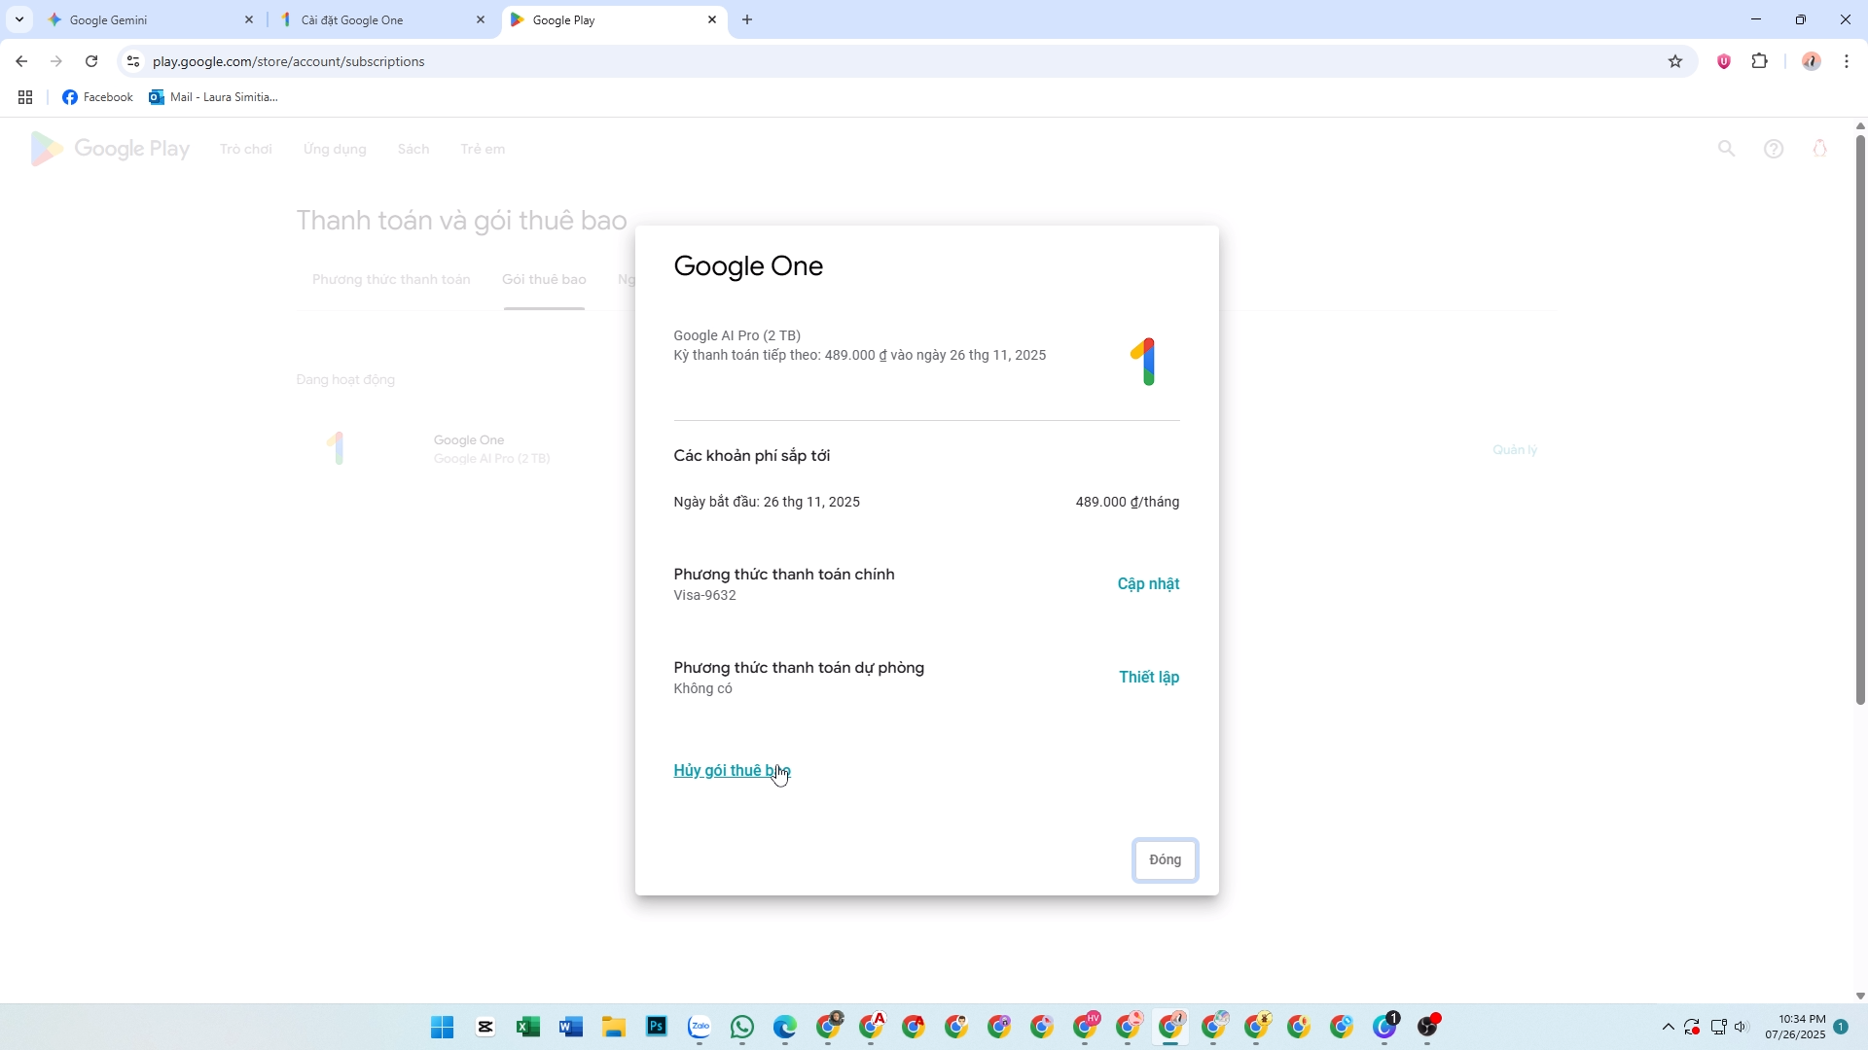Click the site information icon in address bar

click(133, 61)
